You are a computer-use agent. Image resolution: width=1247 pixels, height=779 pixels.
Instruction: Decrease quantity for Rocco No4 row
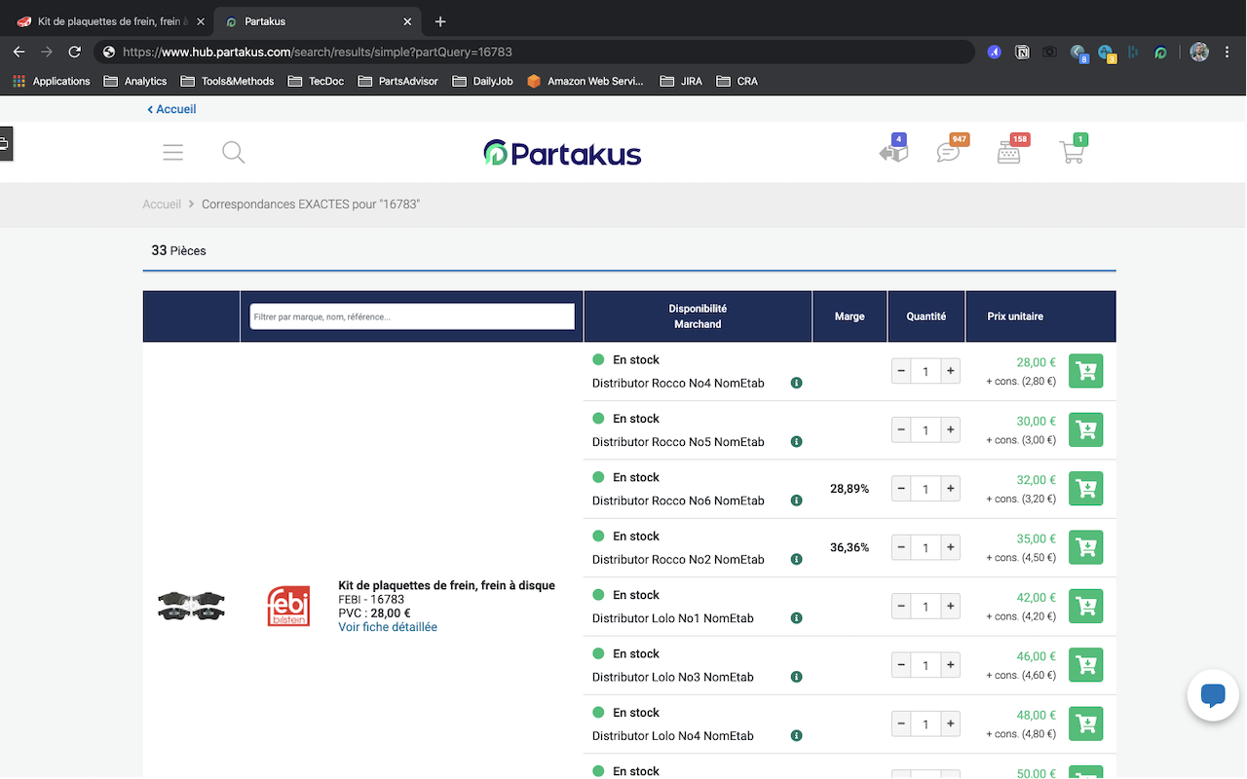pos(901,371)
